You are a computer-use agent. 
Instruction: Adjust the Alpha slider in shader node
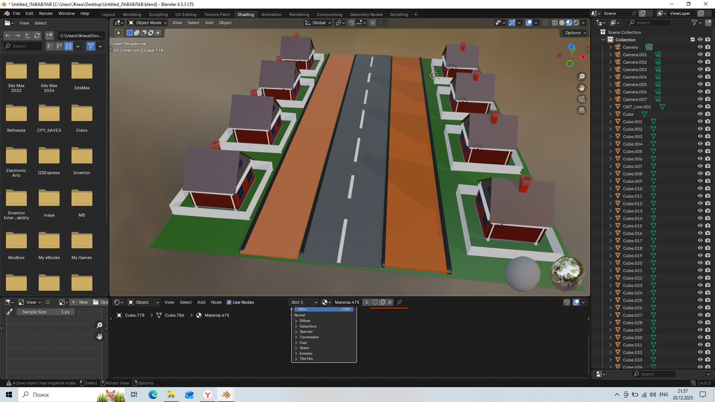pos(323,309)
